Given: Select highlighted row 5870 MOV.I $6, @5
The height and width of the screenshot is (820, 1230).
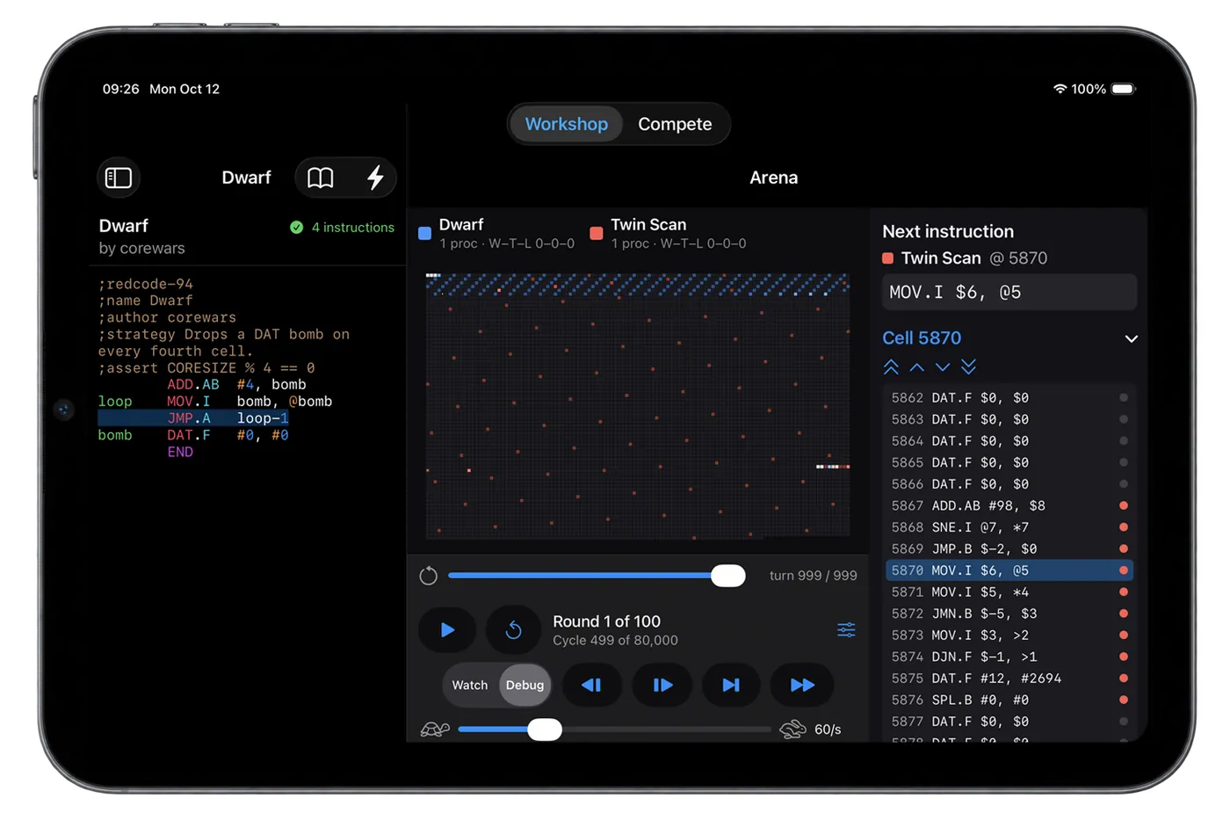Looking at the screenshot, I should [x=1009, y=570].
